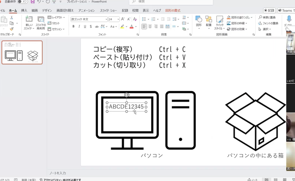Viewport: 295px width, 181px height.
Task: Click the Record (記録) button
Action: tap(269, 10)
